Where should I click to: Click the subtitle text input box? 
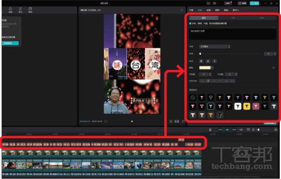tap(233, 34)
